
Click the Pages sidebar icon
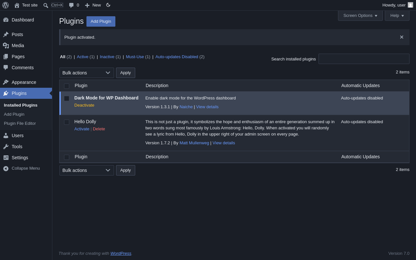coord(6,57)
